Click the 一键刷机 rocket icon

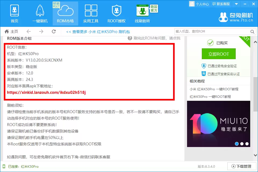(40, 11)
